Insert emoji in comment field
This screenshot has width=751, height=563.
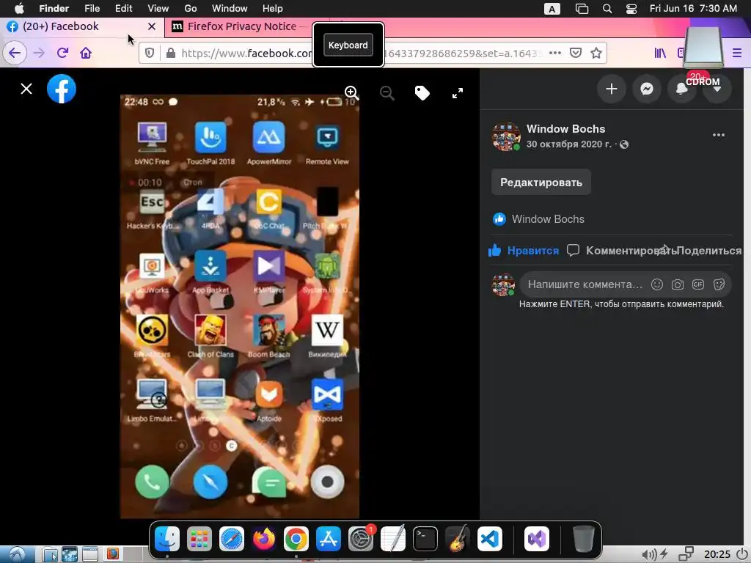pyautogui.click(x=656, y=284)
